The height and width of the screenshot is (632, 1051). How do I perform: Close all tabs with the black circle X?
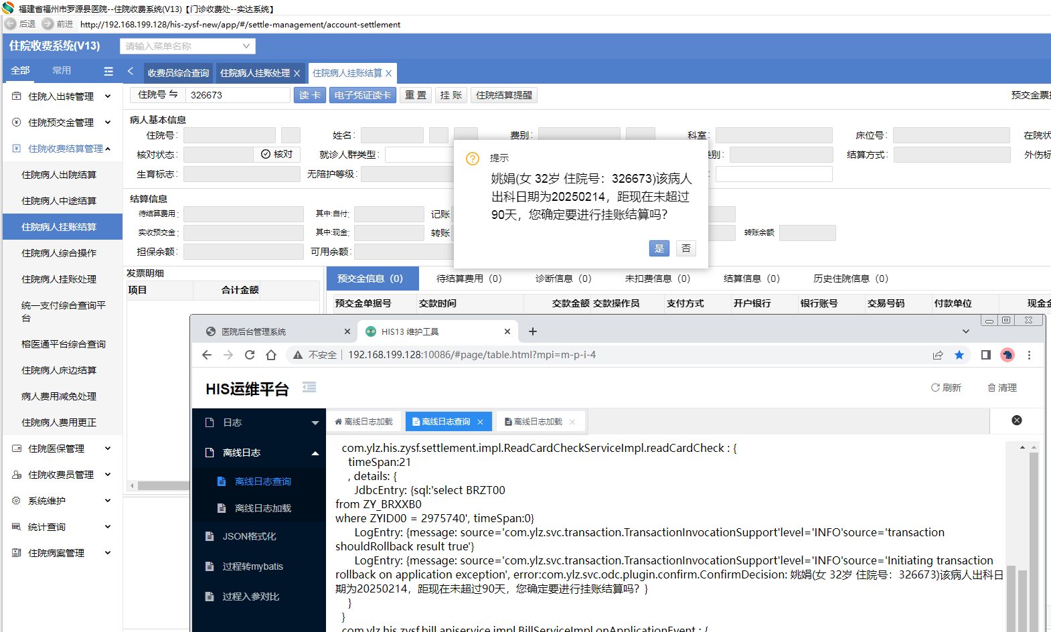tap(1017, 420)
